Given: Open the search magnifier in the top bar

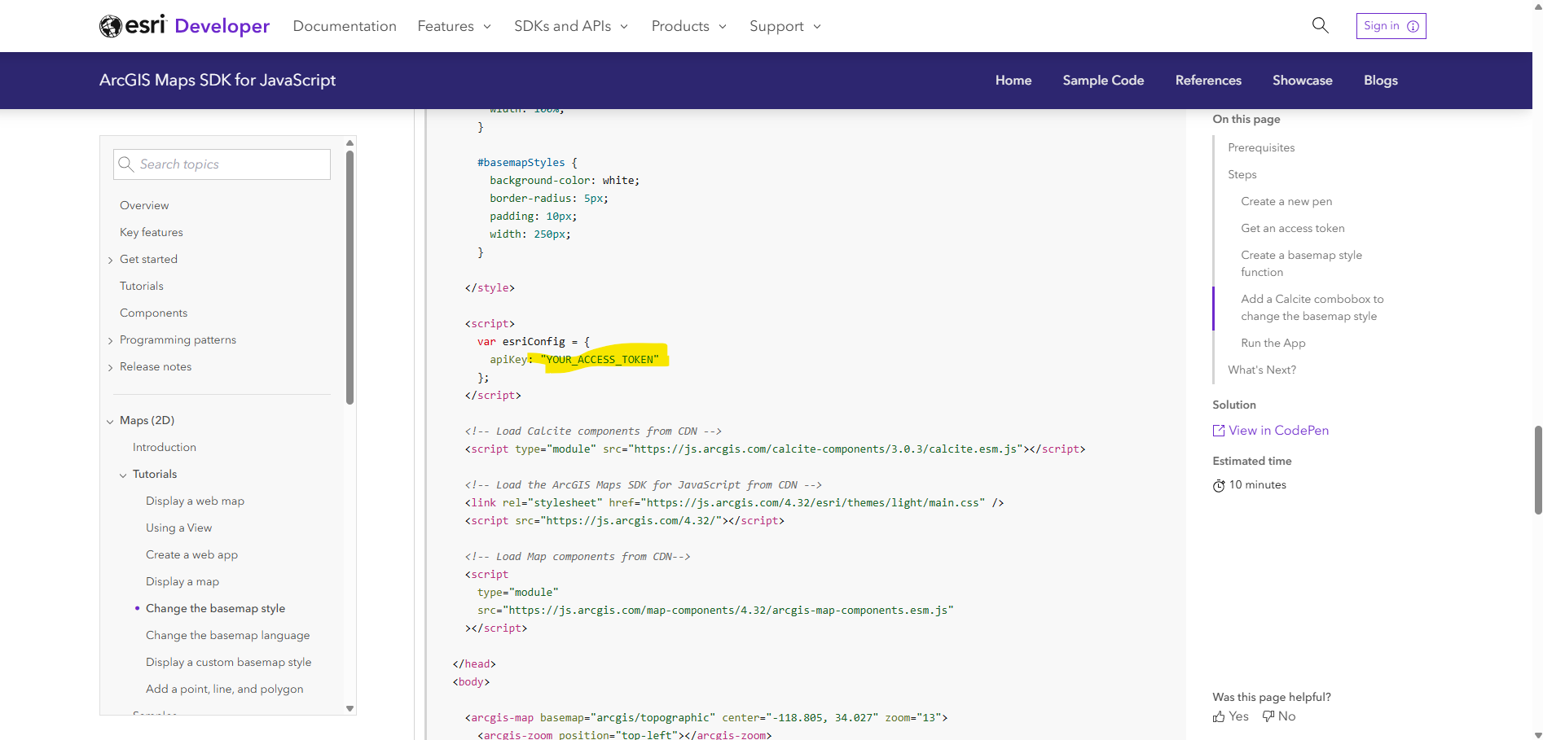Looking at the screenshot, I should point(1319,25).
